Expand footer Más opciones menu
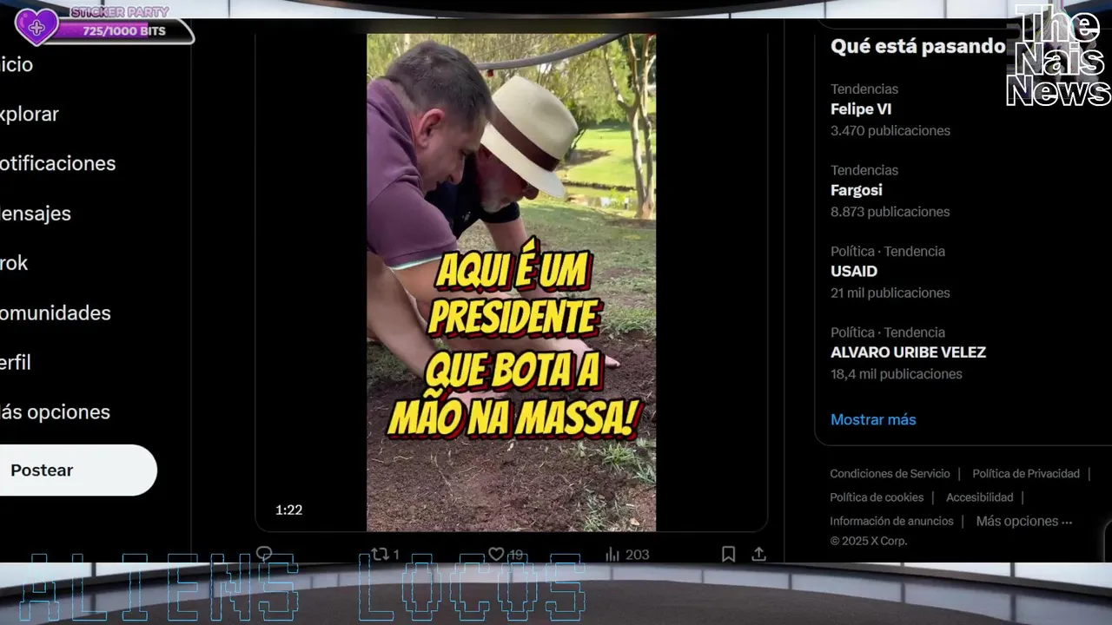 [x=1024, y=521]
